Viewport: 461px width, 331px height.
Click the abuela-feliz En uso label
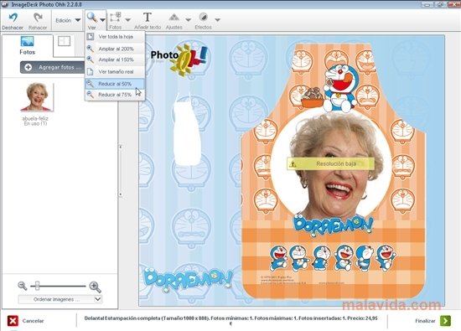(x=35, y=121)
